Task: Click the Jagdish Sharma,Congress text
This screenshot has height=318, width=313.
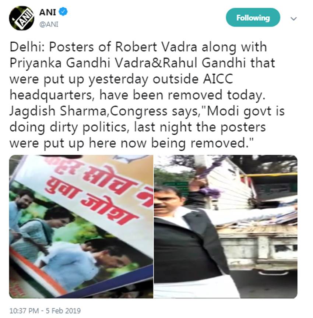Action: [89, 112]
